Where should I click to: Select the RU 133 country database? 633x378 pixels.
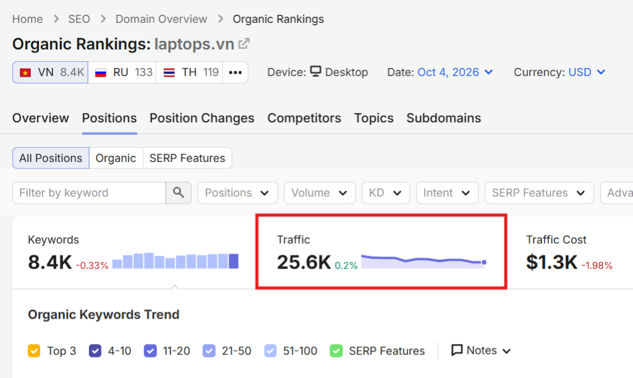click(x=122, y=72)
